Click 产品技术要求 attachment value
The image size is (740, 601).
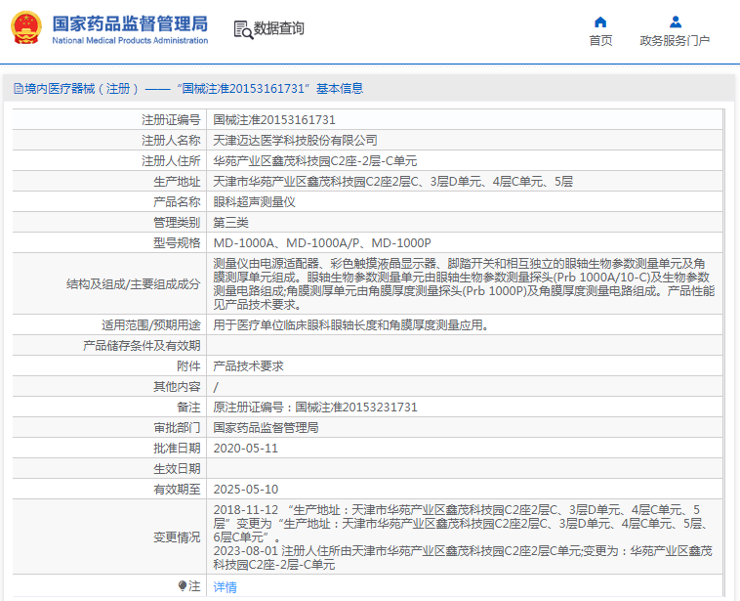pyautogui.click(x=249, y=366)
